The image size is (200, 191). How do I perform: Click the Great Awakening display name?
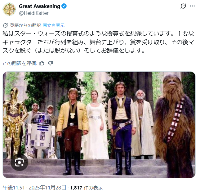click(39, 6)
